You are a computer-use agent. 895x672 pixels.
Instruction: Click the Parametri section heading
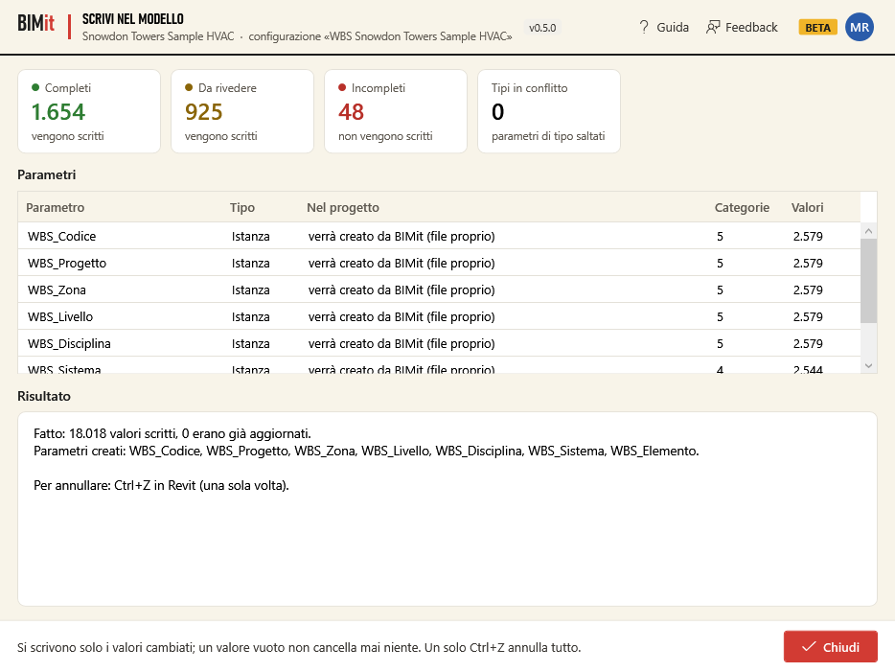point(47,174)
